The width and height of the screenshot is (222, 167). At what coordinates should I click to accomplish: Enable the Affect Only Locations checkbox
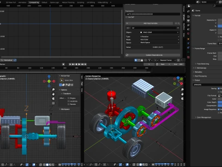68,101
